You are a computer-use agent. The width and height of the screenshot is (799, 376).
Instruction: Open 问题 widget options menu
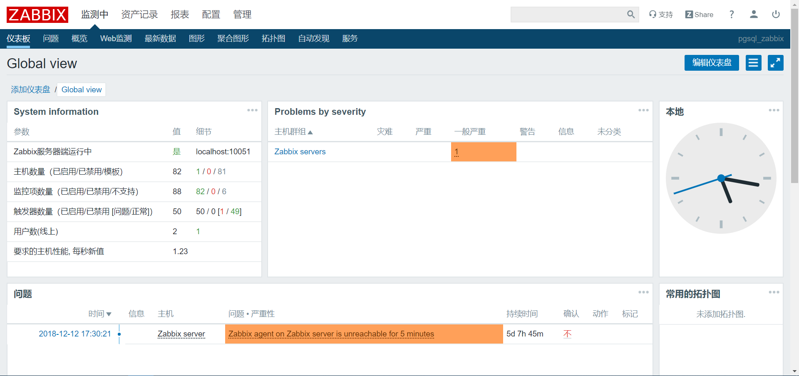643,292
